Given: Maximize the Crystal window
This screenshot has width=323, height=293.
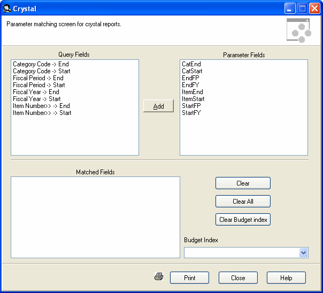Looking at the screenshot, I should 302,9.
